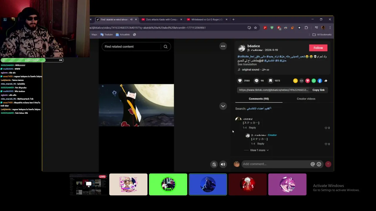Open comments via the speech bubble icon
The width and height of the screenshot is (376, 211).
coord(256,81)
